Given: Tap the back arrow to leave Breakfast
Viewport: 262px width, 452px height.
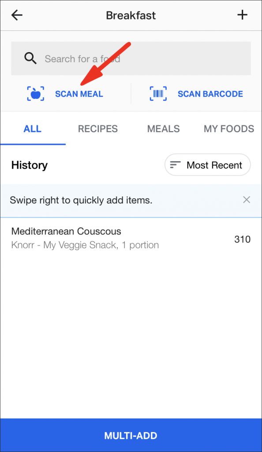Looking at the screenshot, I should pyautogui.click(x=16, y=15).
